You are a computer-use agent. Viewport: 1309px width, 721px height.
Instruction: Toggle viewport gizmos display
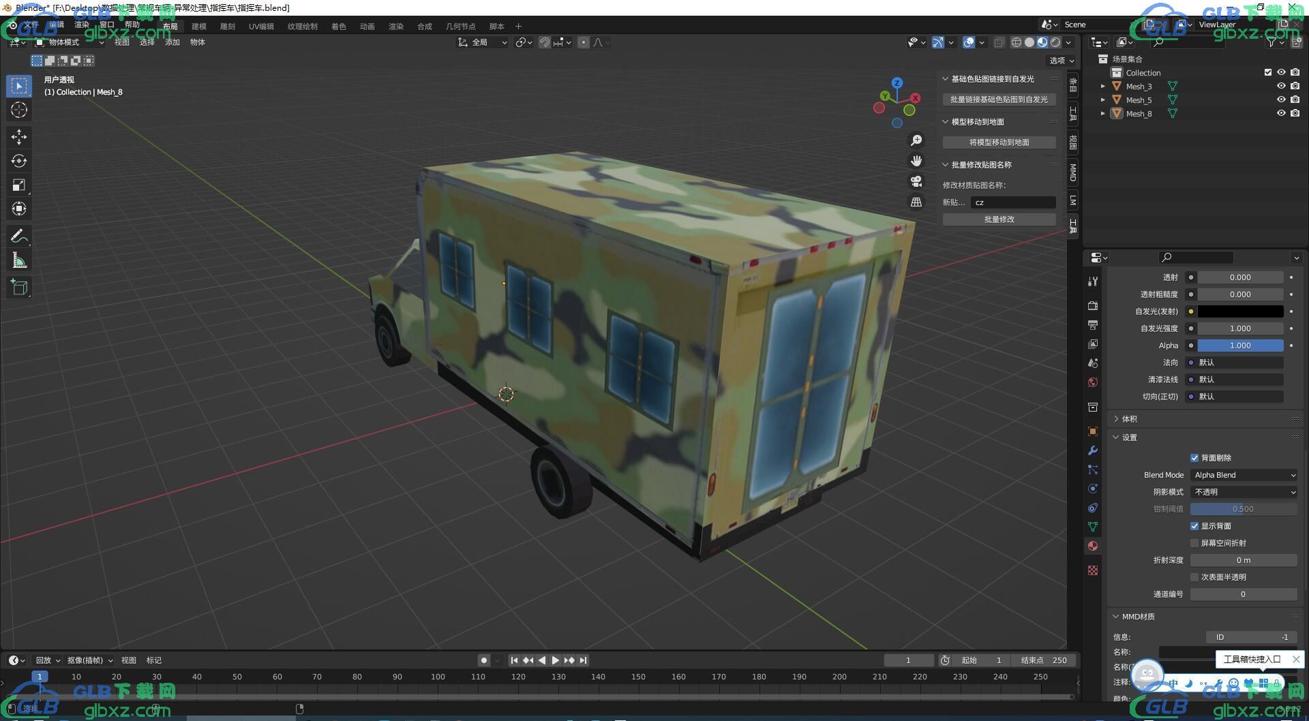(938, 42)
